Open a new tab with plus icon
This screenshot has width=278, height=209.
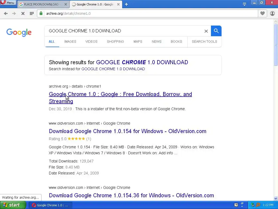tap(126, 4)
